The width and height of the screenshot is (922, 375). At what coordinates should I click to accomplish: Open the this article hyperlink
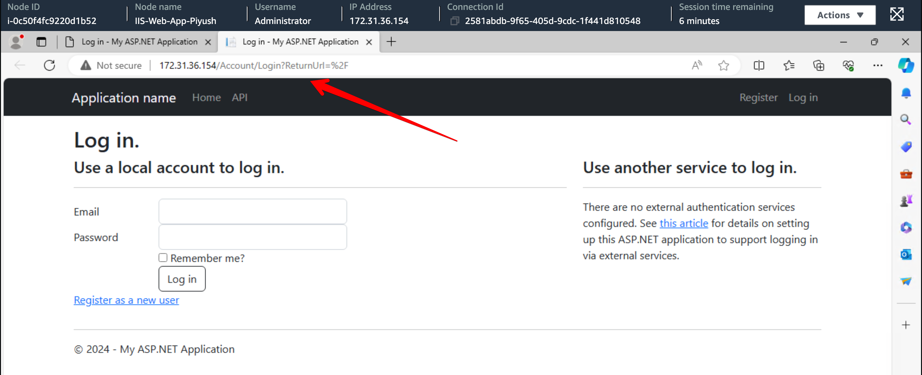(x=683, y=223)
